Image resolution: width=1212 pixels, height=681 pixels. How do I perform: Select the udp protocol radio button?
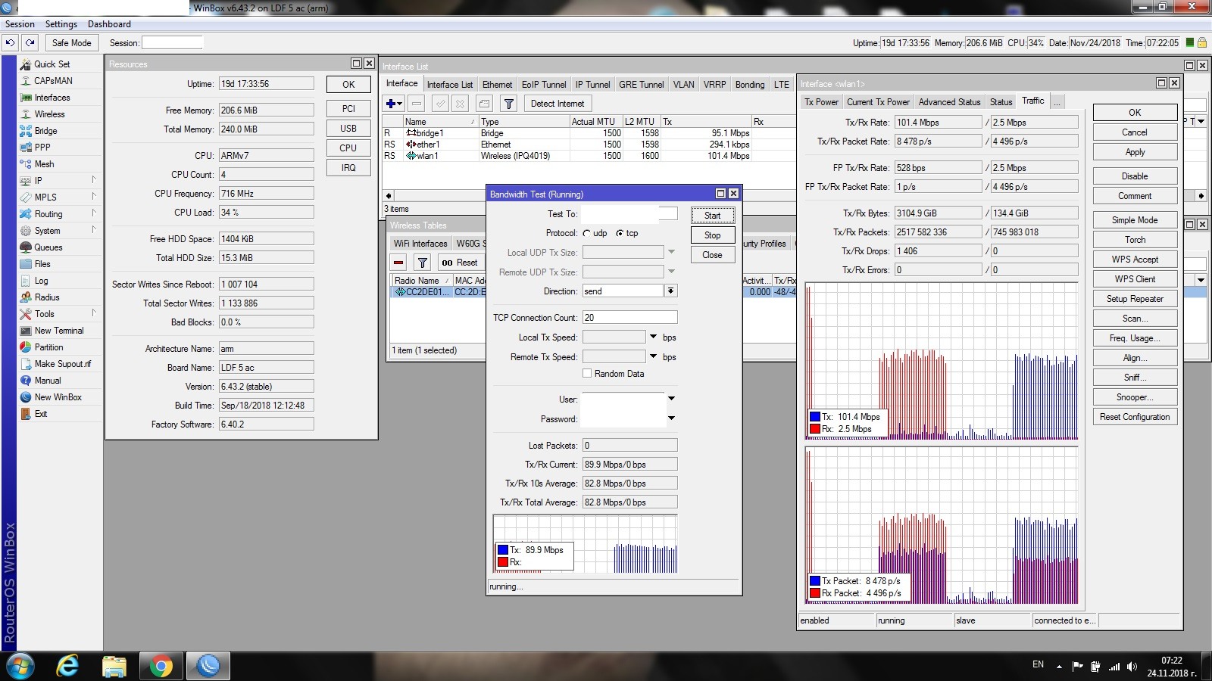click(587, 234)
